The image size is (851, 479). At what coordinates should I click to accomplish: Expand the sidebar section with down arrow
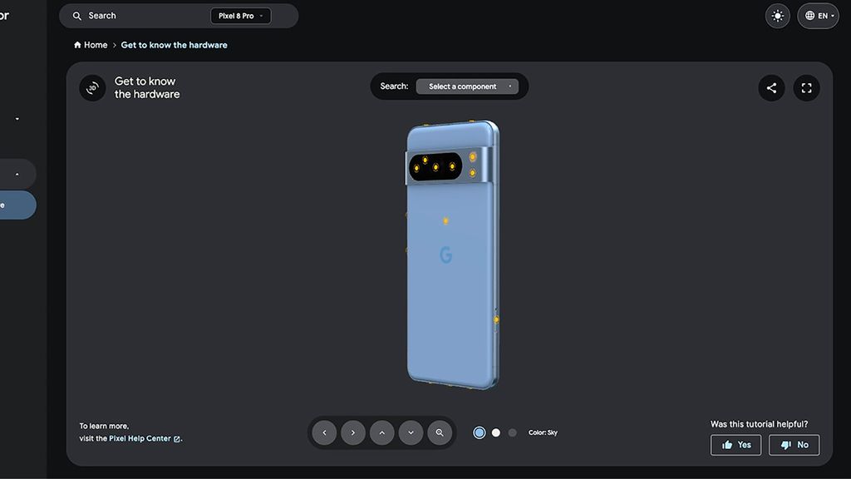[x=17, y=119]
